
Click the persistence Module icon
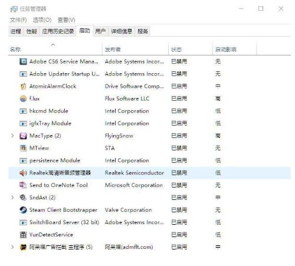pos(23,160)
